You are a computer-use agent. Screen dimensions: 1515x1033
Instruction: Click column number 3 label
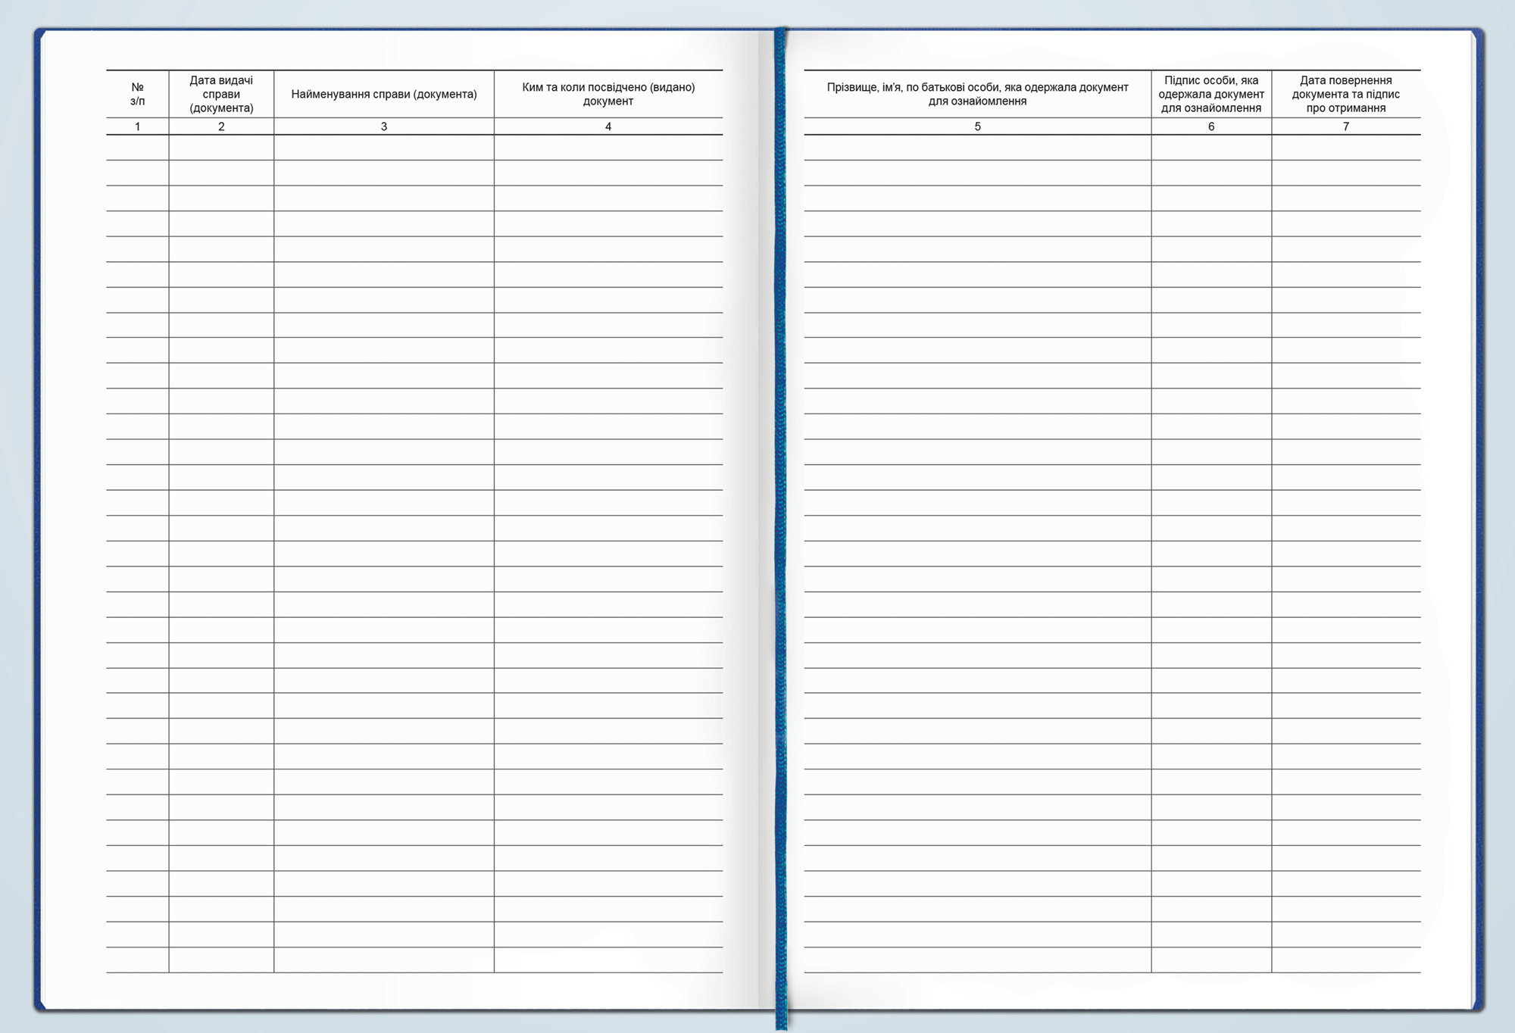(384, 126)
